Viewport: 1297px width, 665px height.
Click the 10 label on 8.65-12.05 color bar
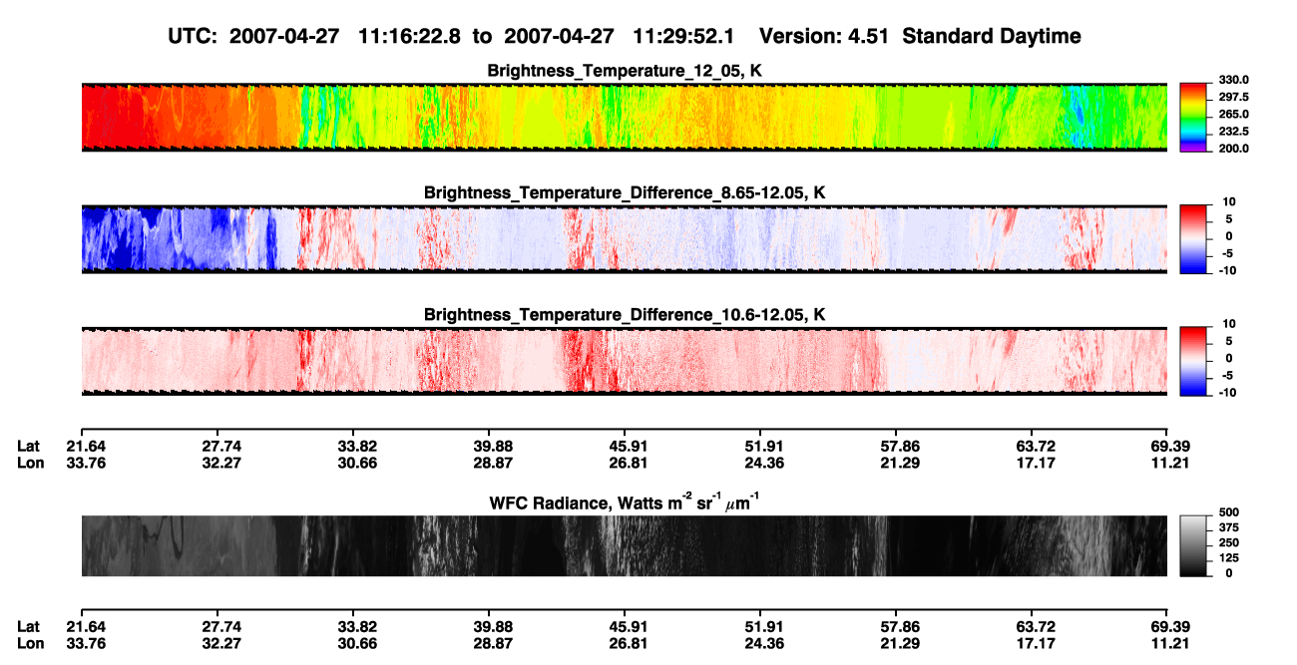[1227, 202]
